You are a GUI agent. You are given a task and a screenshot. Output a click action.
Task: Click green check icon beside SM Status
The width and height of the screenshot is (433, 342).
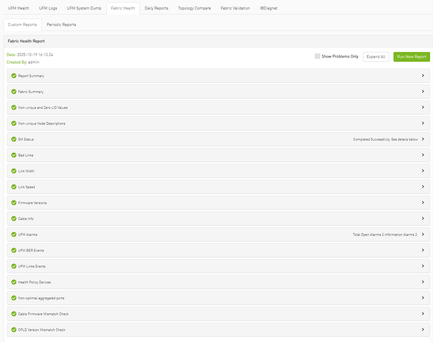tap(14, 139)
